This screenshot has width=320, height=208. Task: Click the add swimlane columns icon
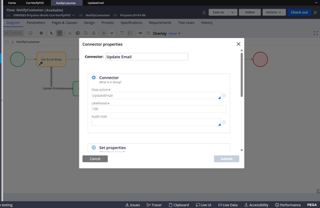122,33
